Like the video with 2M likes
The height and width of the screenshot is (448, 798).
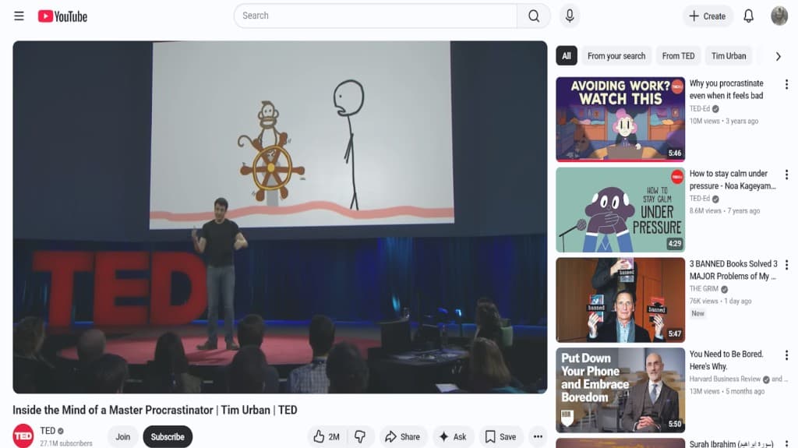327,436
